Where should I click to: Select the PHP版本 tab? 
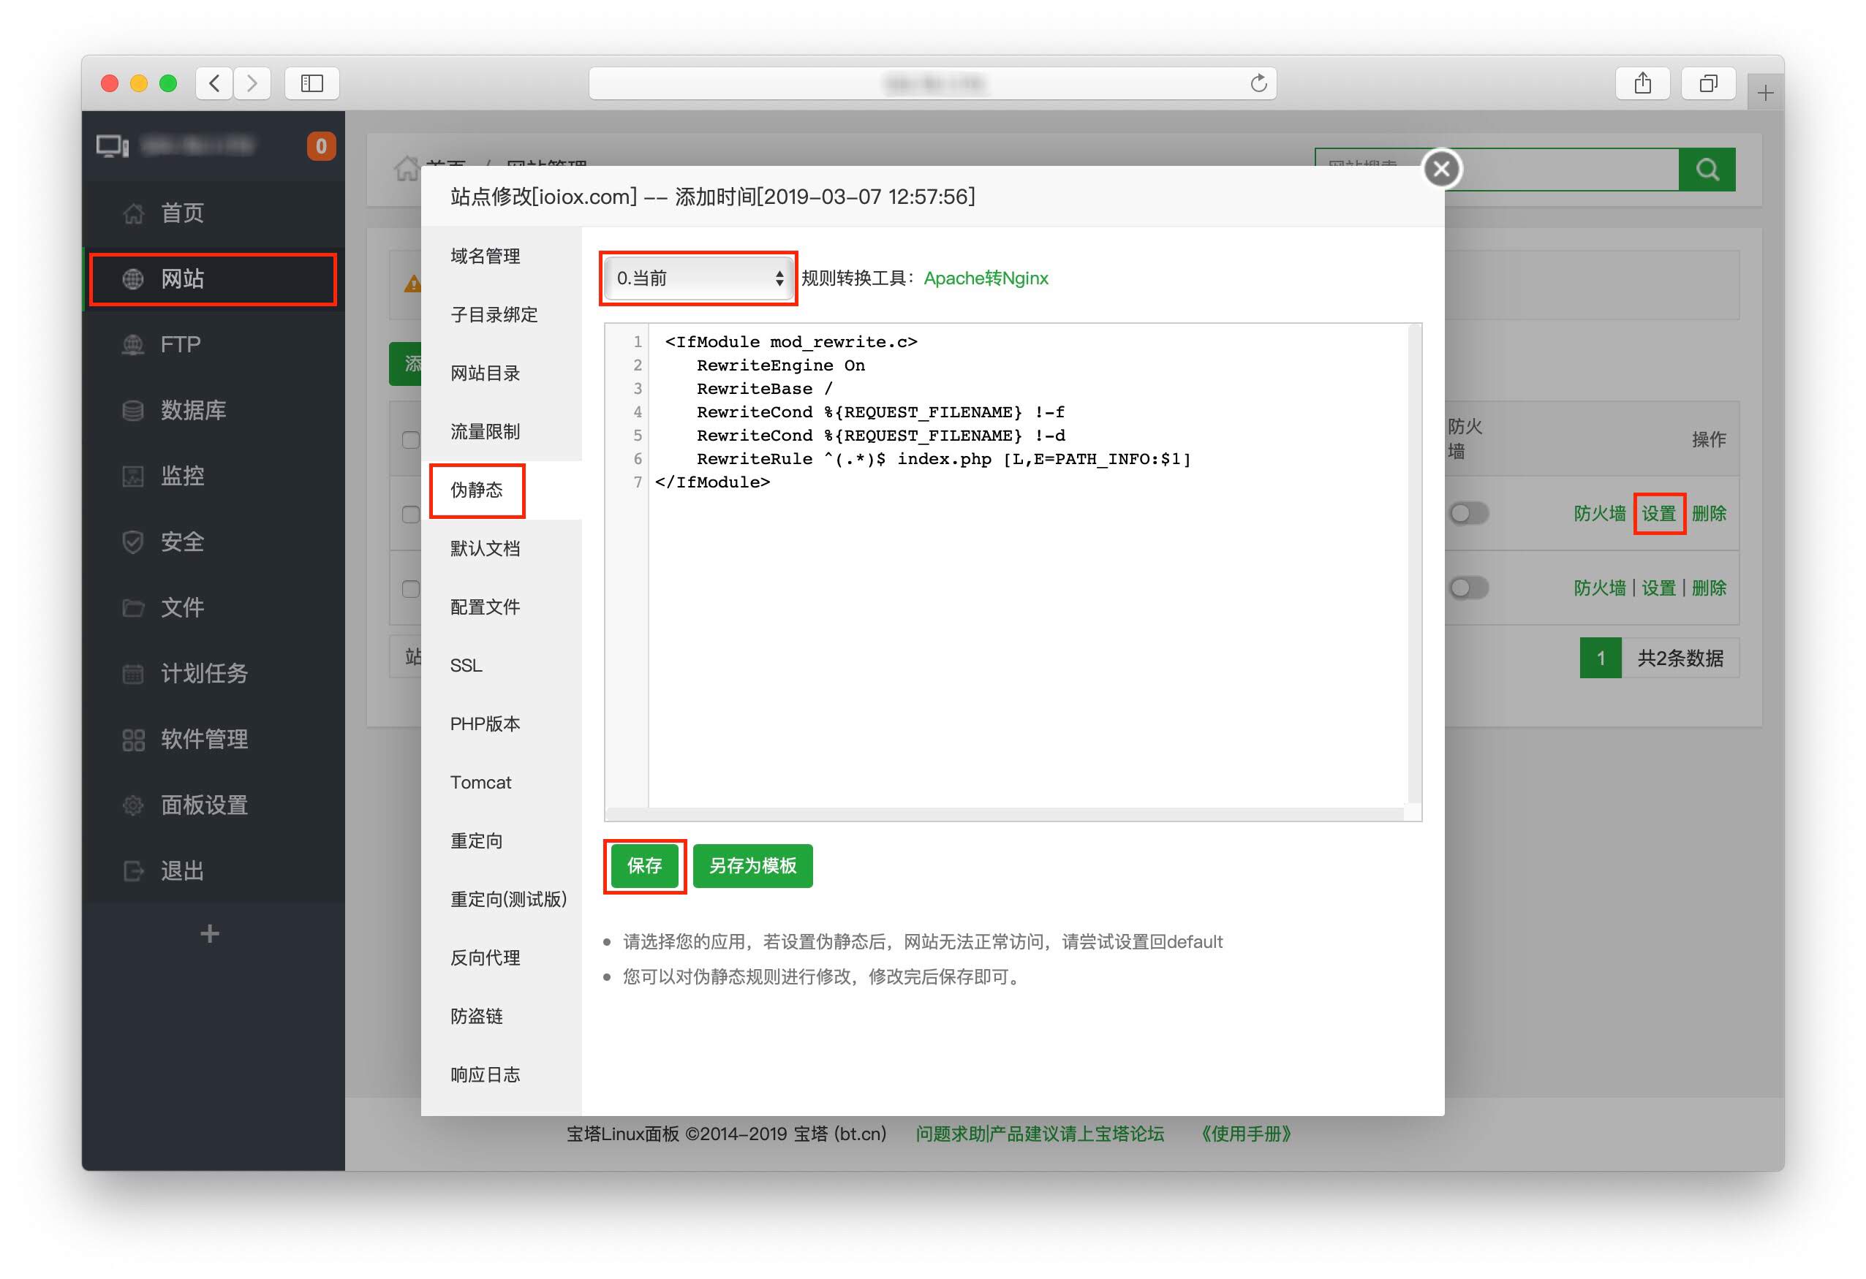501,724
